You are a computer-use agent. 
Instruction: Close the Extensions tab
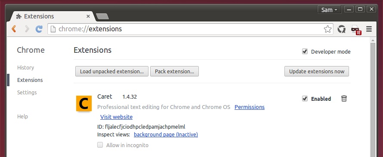(88, 16)
